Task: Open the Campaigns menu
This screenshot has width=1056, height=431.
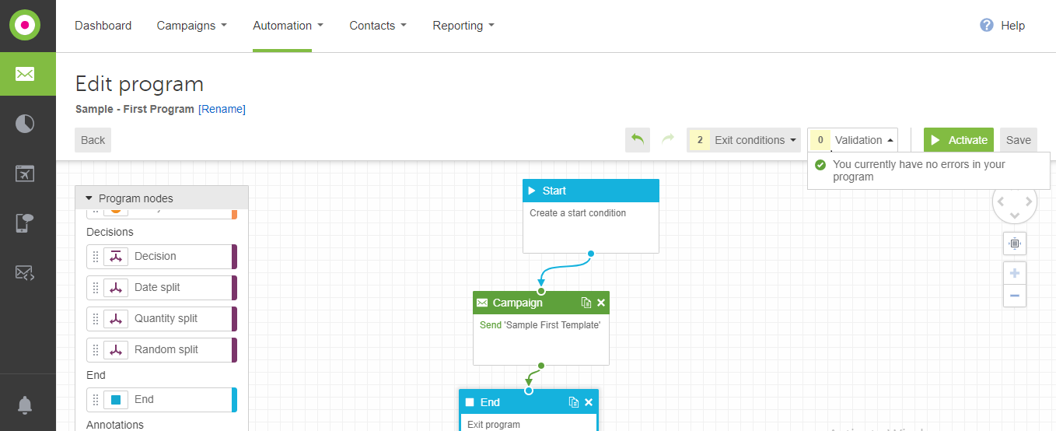Action: point(191,26)
